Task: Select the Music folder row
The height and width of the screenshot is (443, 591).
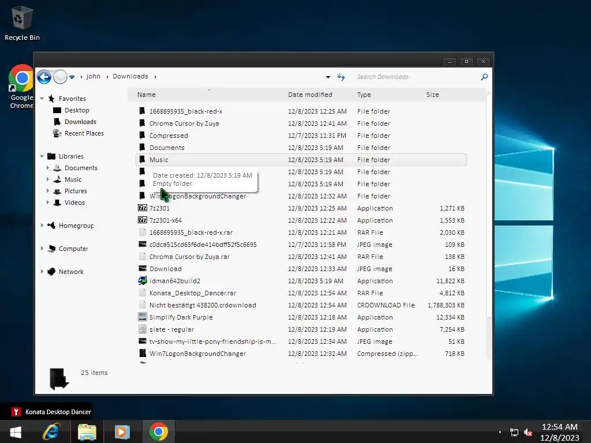Action: [301, 160]
